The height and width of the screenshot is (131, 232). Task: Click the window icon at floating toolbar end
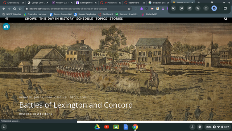tap(225, 8)
